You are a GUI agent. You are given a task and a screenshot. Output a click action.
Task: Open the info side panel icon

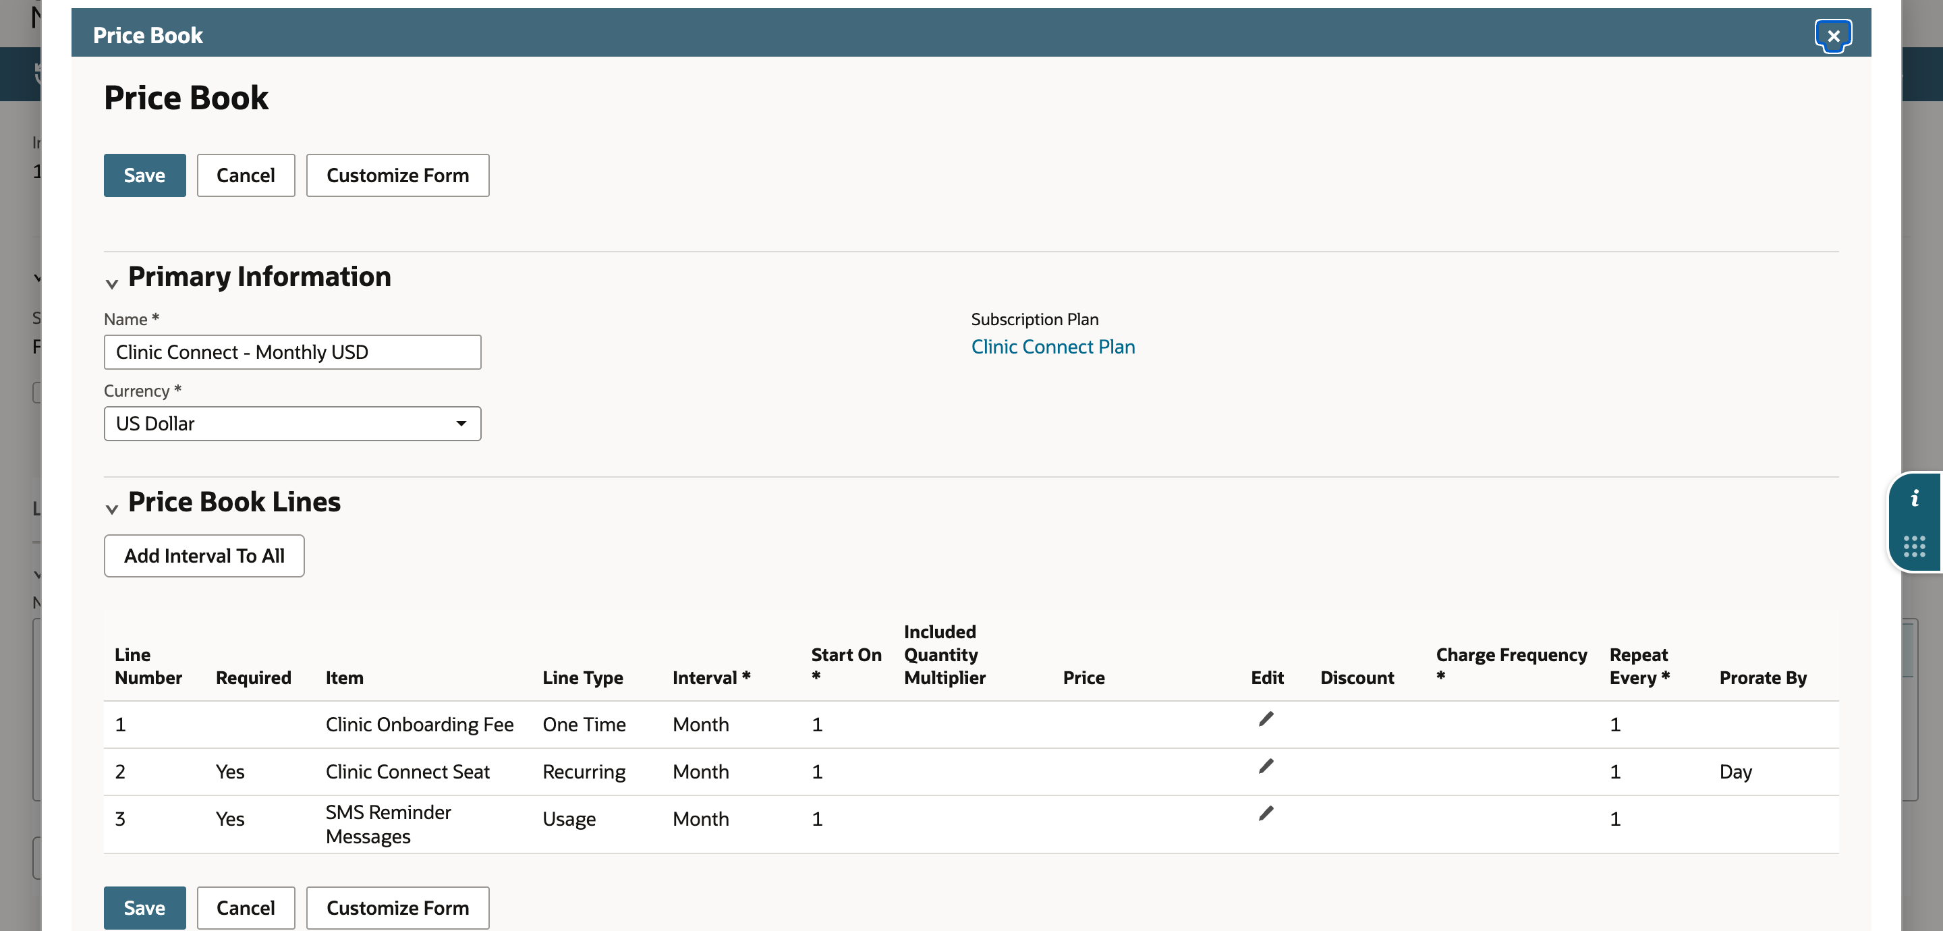(1915, 498)
